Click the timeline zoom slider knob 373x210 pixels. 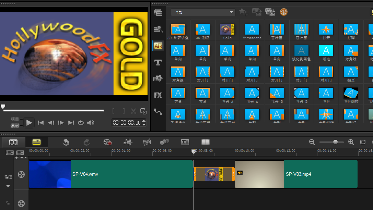tap(335, 142)
